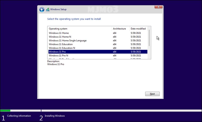Click the Windows Setup title icon

click(x=48, y=10)
